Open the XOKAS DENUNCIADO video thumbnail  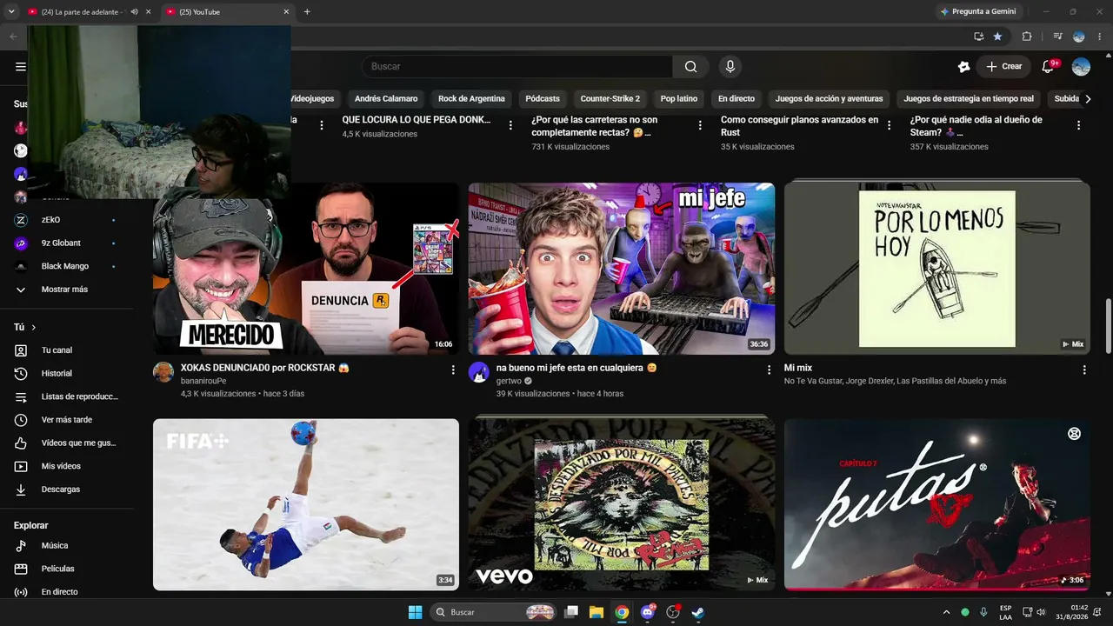(x=306, y=268)
